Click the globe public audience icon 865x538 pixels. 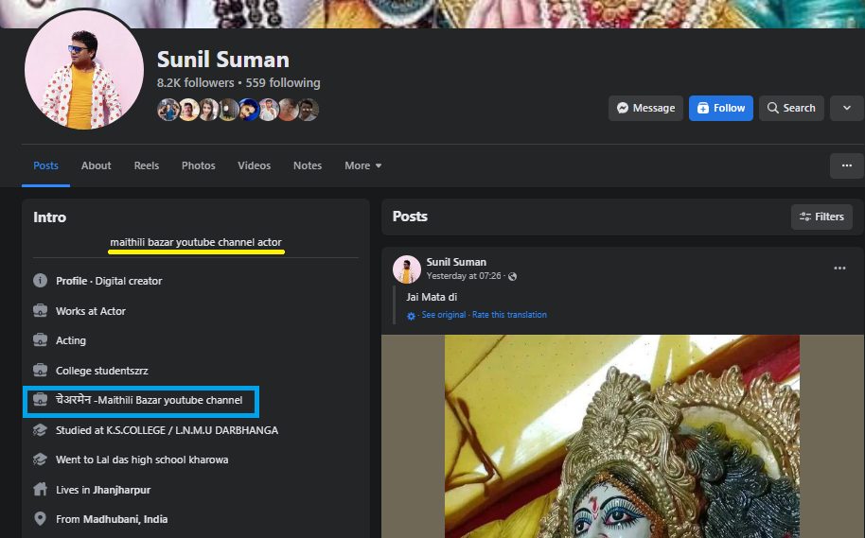(513, 276)
